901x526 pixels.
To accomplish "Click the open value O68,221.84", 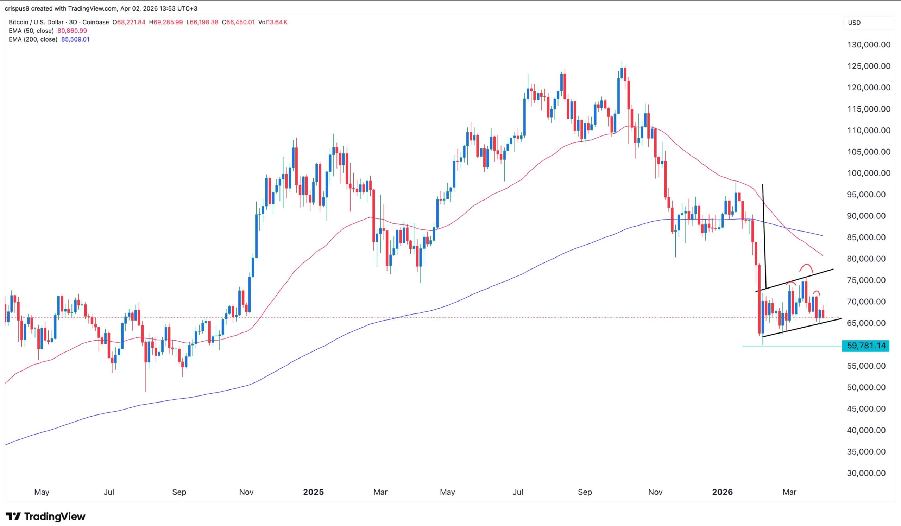I will 129,22.
